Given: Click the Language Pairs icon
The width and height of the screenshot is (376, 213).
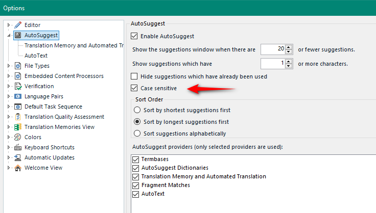Looking at the screenshot, I should 18,96.
